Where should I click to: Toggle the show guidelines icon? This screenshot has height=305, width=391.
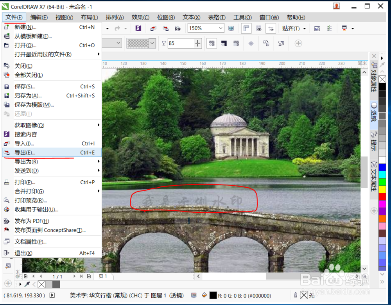point(271,29)
